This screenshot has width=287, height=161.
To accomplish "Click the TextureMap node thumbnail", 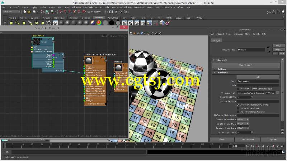I will (x=36, y=42).
